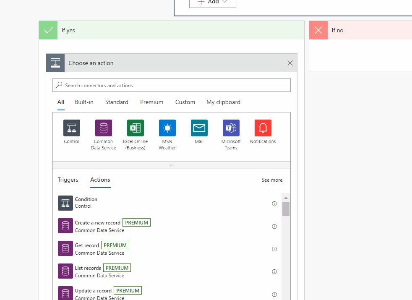Select the Common Data Service connector
Screen dimensions: 412x300
[103, 128]
